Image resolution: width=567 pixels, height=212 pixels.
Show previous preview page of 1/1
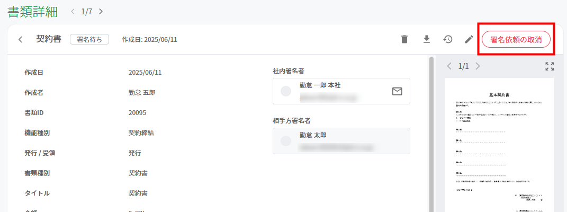click(449, 66)
